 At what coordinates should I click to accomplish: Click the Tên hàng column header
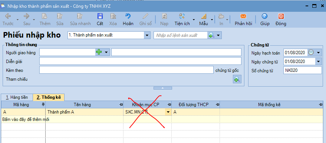[x=82, y=105]
